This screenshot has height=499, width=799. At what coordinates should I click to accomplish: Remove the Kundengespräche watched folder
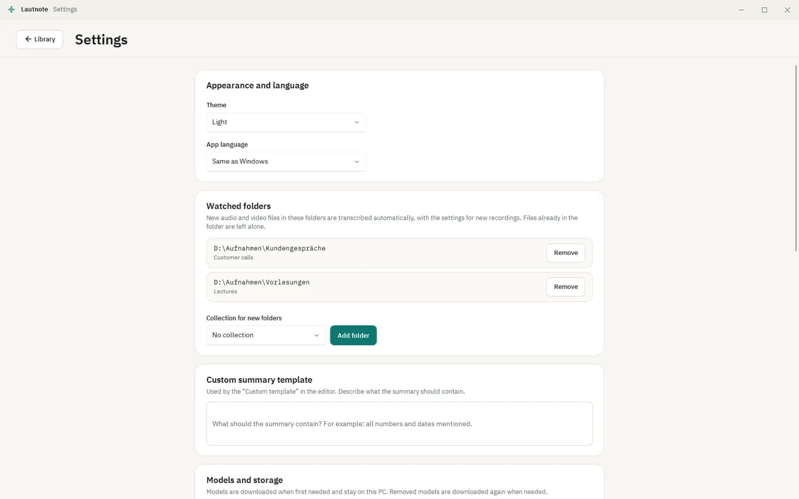[x=565, y=253]
